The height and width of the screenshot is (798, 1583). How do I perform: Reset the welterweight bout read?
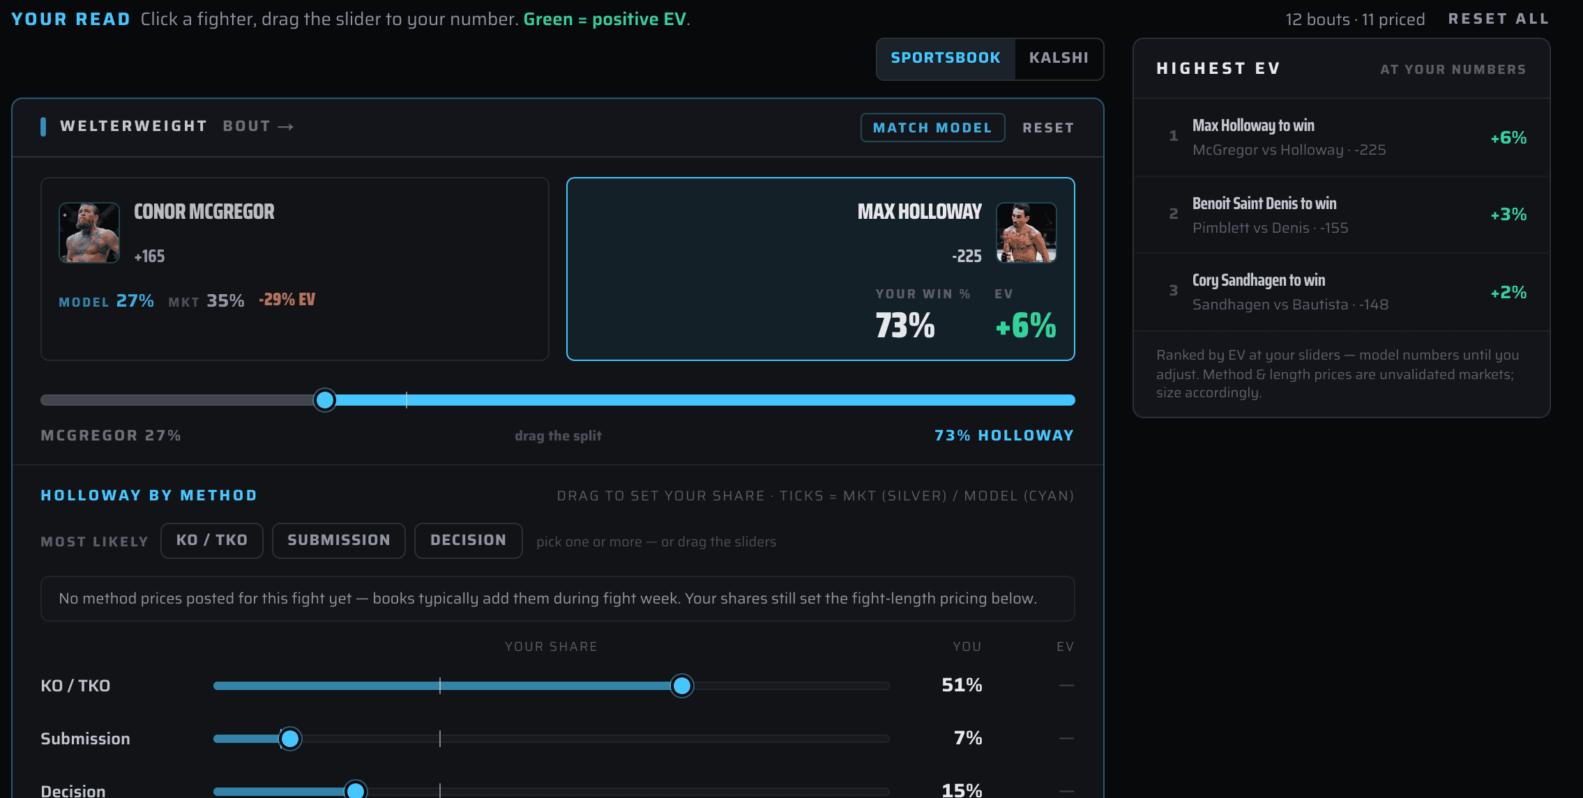pyautogui.click(x=1048, y=128)
